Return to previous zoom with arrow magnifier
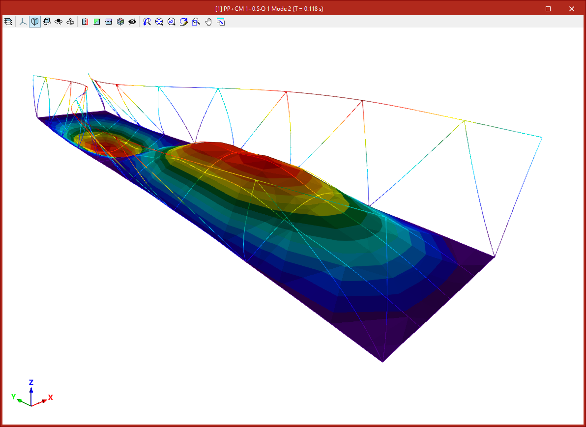The width and height of the screenshot is (586, 427). [x=147, y=22]
